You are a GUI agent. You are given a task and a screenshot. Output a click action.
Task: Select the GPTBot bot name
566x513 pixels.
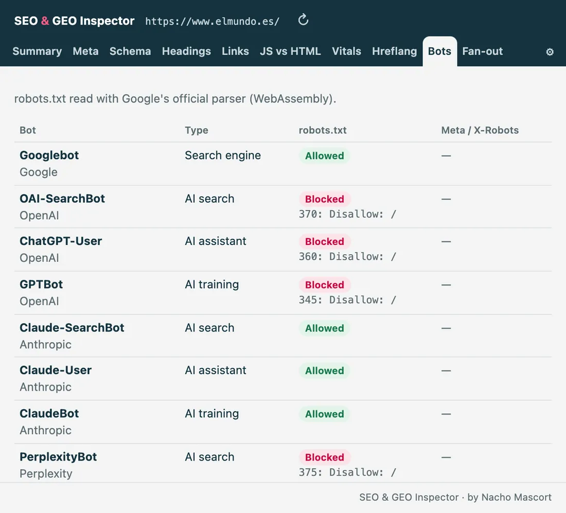[x=41, y=284]
